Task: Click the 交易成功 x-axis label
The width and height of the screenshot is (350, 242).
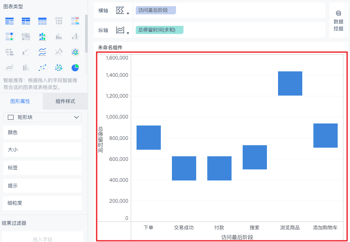Action: 184,228
